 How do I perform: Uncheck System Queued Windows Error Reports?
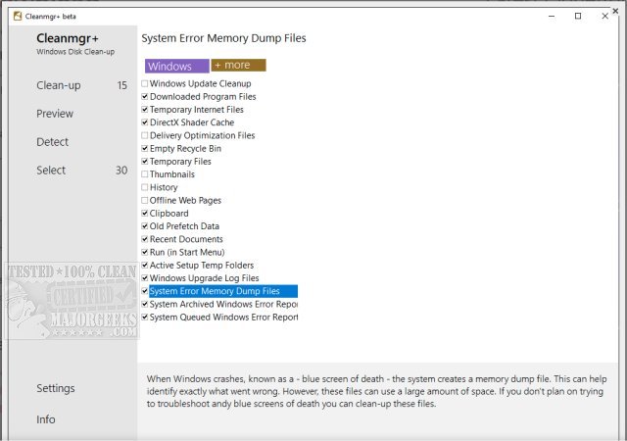tap(145, 317)
